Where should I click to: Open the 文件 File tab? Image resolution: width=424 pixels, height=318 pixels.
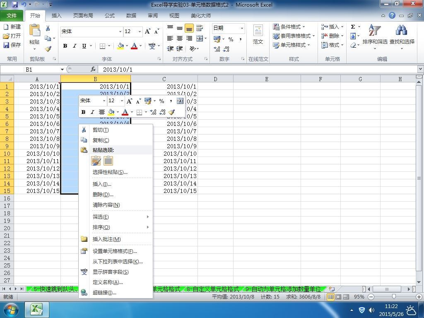[12, 16]
